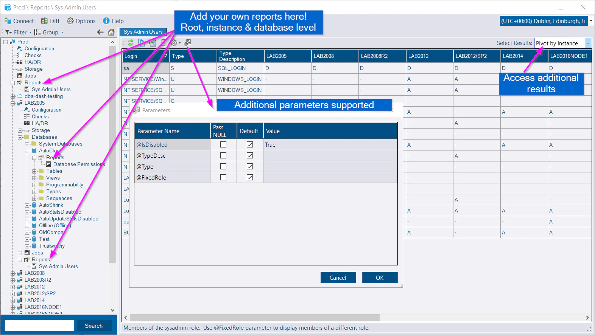Image resolution: width=595 pixels, height=335 pixels.
Task: Click the Views folder icon
Action: point(41,178)
